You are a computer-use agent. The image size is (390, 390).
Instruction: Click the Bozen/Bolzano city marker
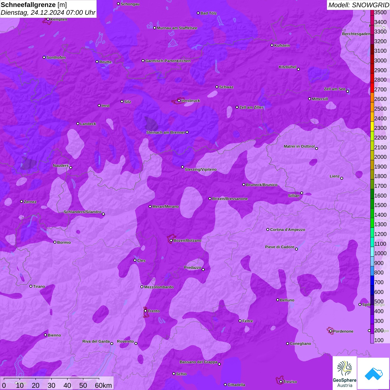171,240
